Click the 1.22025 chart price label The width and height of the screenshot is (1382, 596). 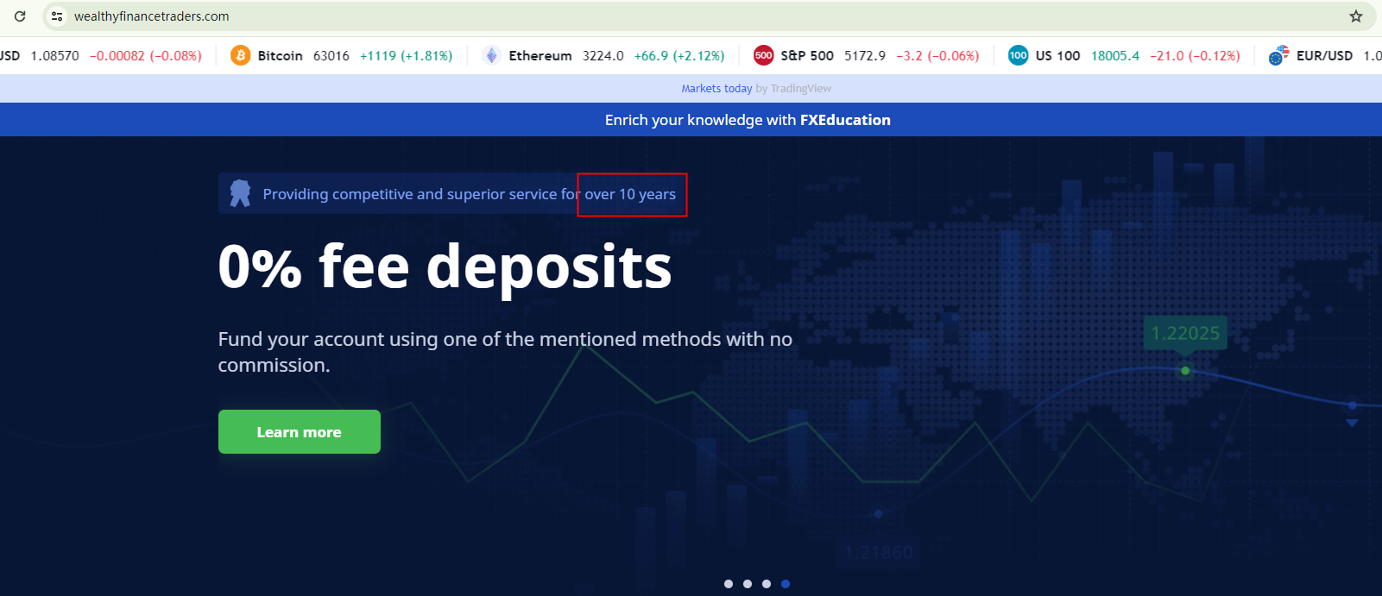click(1185, 333)
